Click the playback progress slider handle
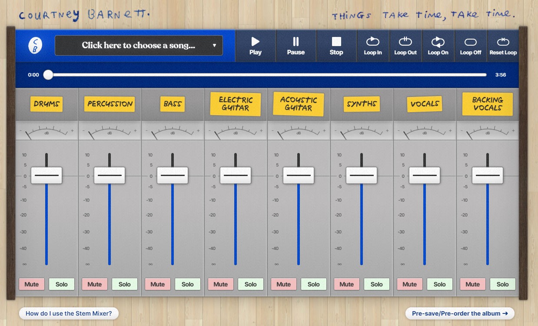The height and width of the screenshot is (326, 538). pyautogui.click(x=48, y=75)
